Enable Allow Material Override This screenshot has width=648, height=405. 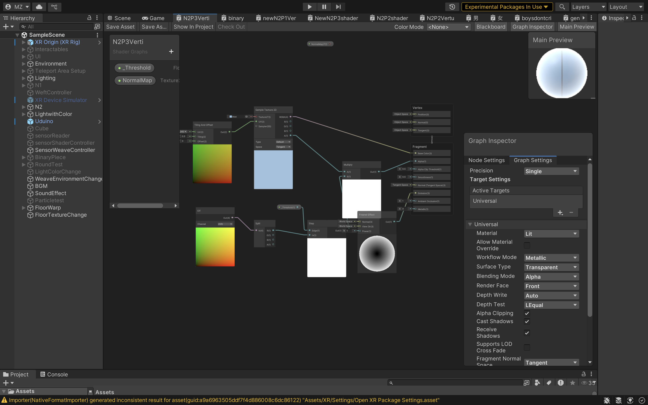coord(527,245)
